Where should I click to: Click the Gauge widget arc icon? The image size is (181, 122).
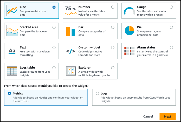tap(129, 11)
